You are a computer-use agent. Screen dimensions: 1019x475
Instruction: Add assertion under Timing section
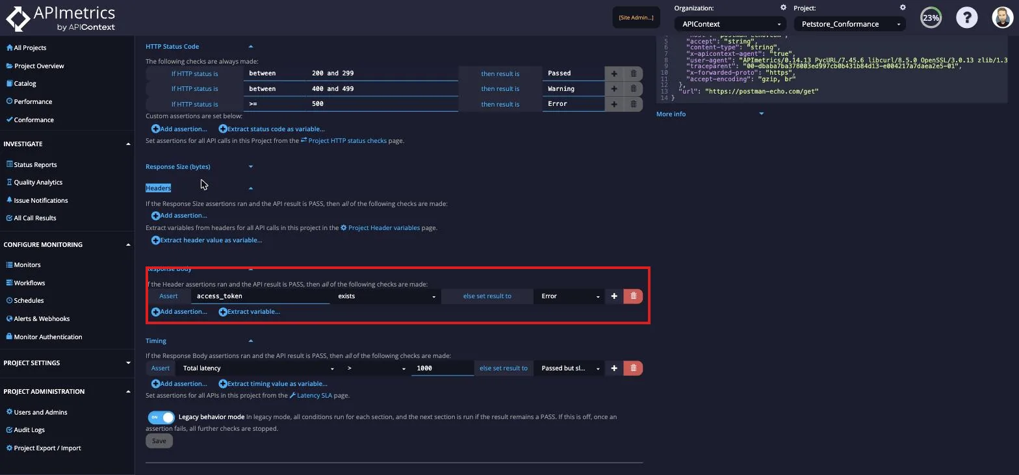coord(179,383)
